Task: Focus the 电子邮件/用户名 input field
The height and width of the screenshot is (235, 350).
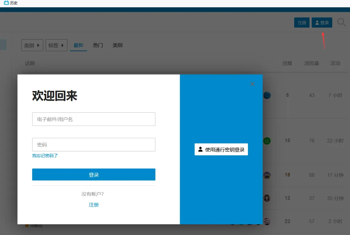Action: pos(94,119)
